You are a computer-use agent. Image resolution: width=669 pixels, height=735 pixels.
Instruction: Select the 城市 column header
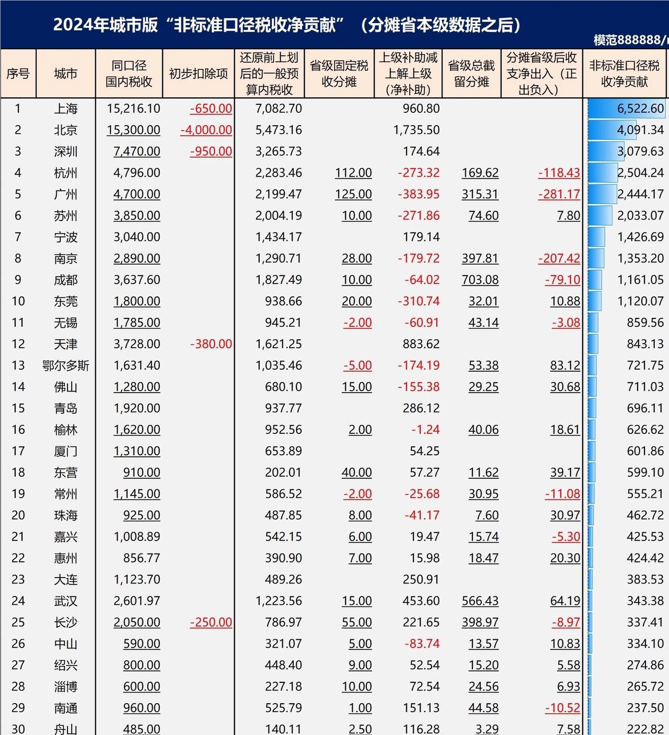[x=65, y=74]
